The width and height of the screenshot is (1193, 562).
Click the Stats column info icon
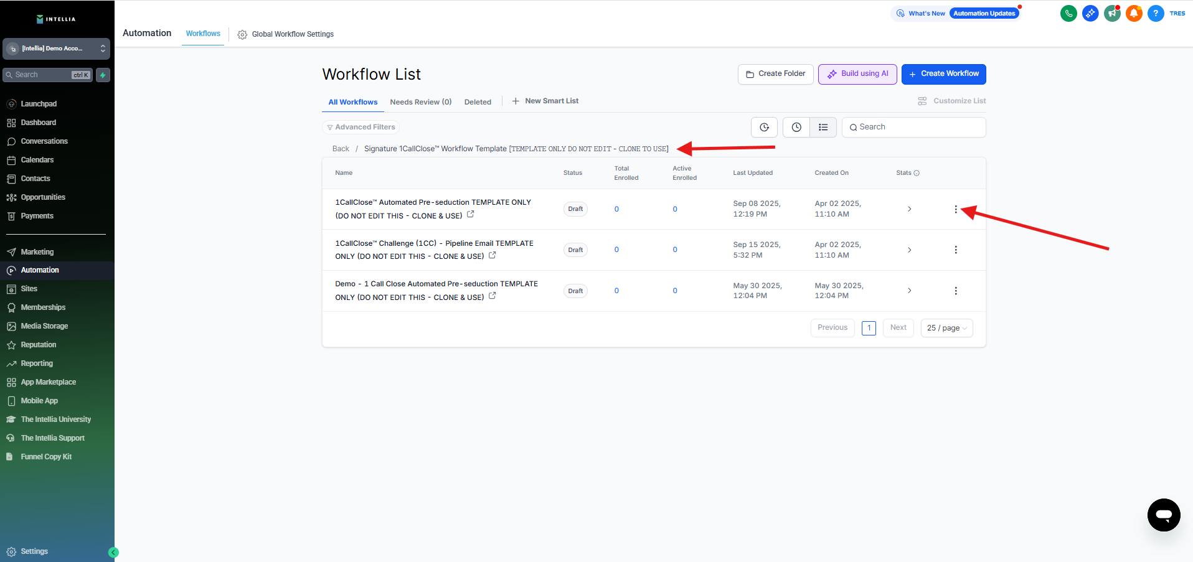point(917,173)
